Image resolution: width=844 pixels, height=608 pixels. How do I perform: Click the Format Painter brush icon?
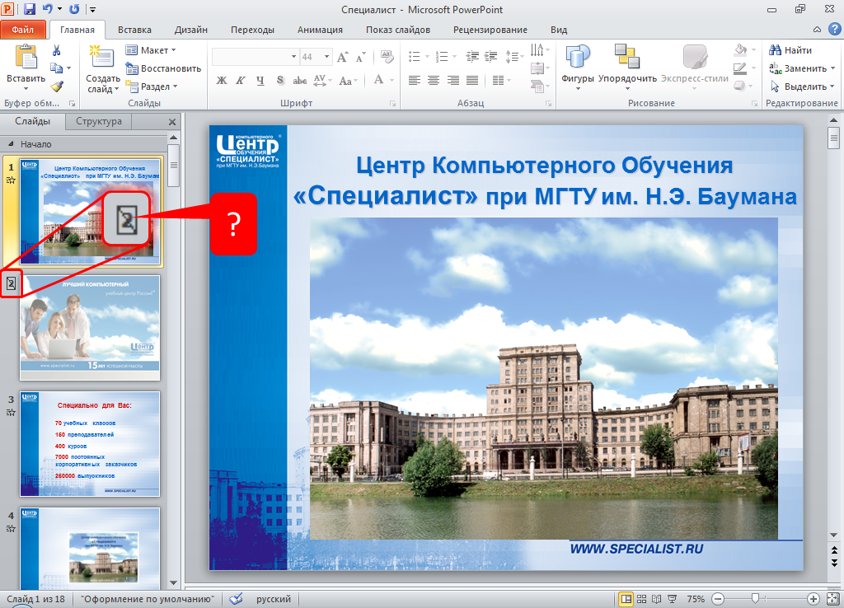click(57, 86)
